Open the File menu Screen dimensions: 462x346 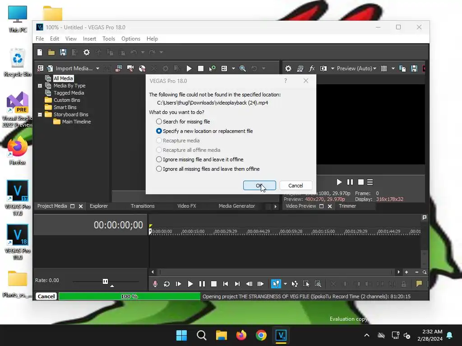pyautogui.click(x=40, y=39)
